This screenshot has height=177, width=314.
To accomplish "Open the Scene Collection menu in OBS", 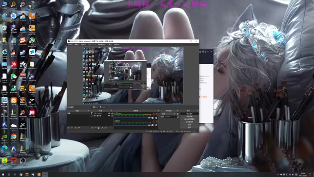I will pyautogui.click(x=102, y=44).
